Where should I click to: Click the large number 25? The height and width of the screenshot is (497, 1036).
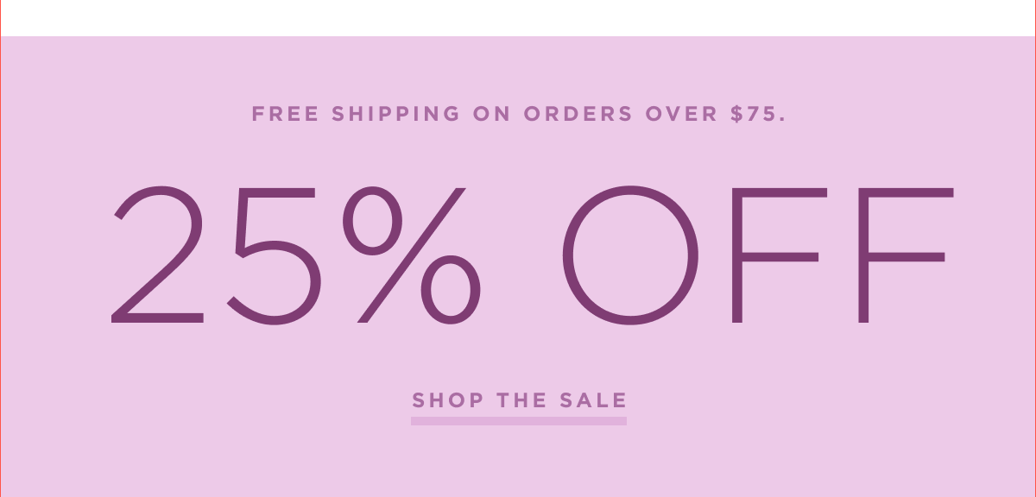point(218,255)
